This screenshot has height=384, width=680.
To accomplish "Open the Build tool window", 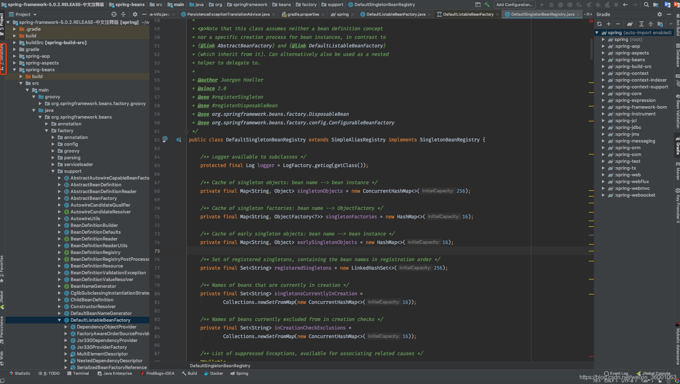I will pos(189,373).
